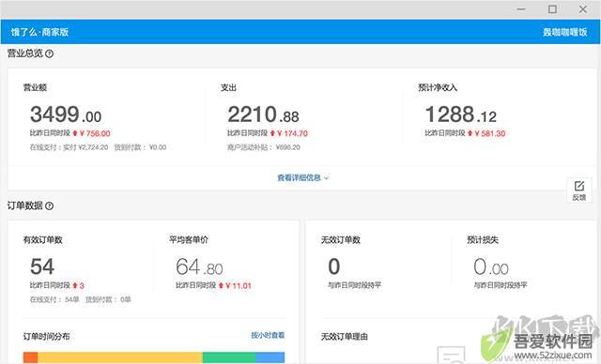This screenshot has width=601, height=364.
Task: Minimize the window
Action: [521, 9]
